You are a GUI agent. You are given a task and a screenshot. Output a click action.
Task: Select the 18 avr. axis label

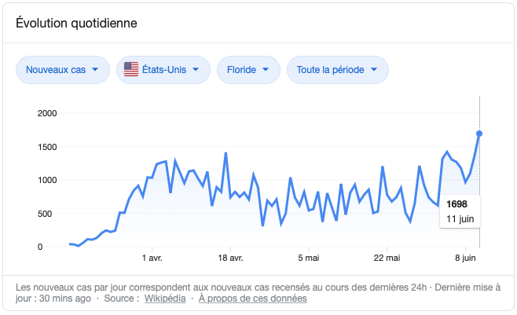(x=230, y=257)
